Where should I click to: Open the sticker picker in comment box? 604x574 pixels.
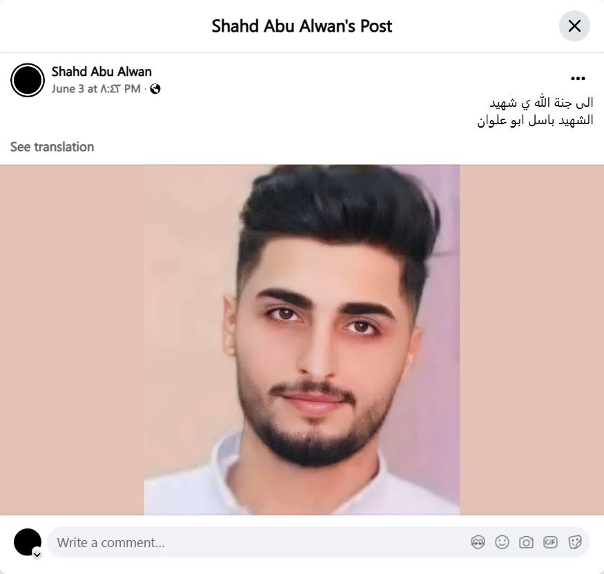pyautogui.click(x=574, y=542)
